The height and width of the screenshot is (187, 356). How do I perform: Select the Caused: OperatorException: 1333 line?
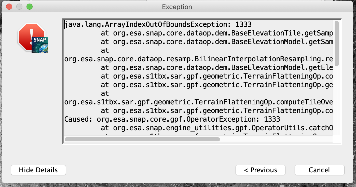[172, 119]
